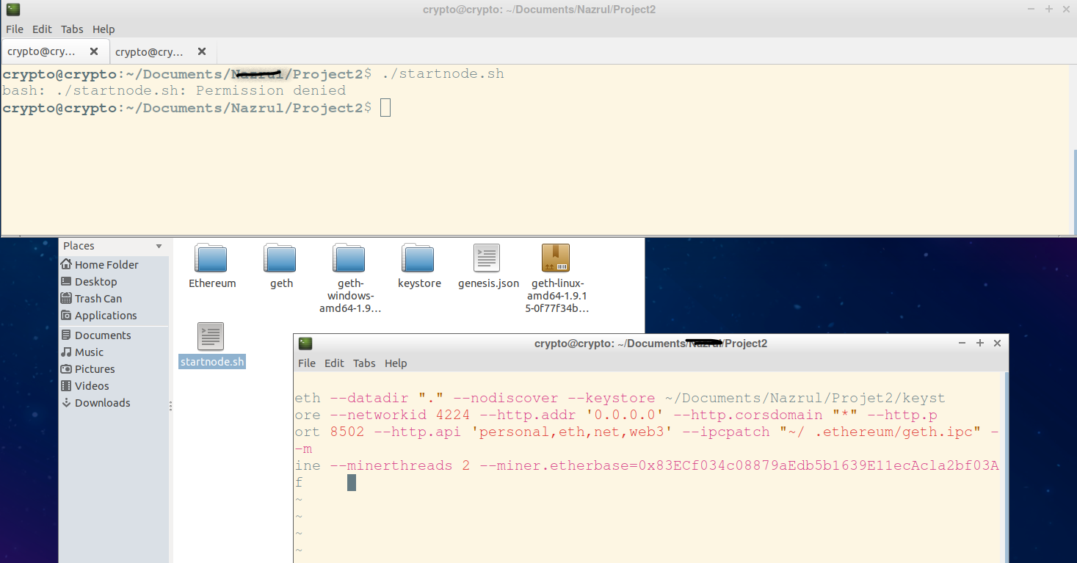The width and height of the screenshot is (1077, 563).
Task: Open Pictures icon in Places sidebar
Action: pos(67,369)
